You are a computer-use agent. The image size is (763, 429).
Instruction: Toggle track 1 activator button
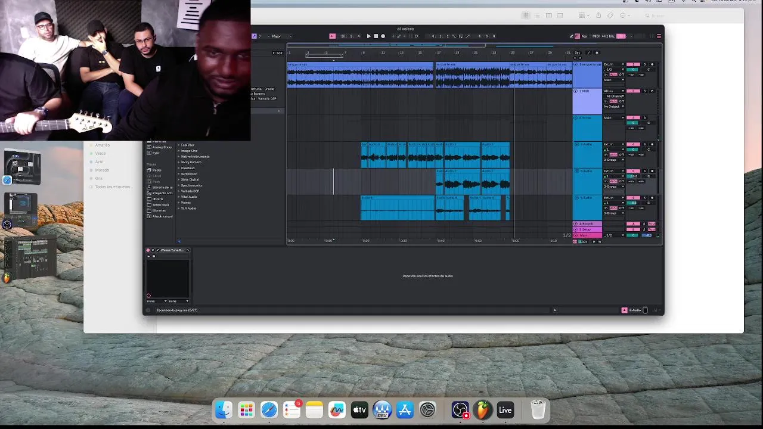(x=633, y=64)
